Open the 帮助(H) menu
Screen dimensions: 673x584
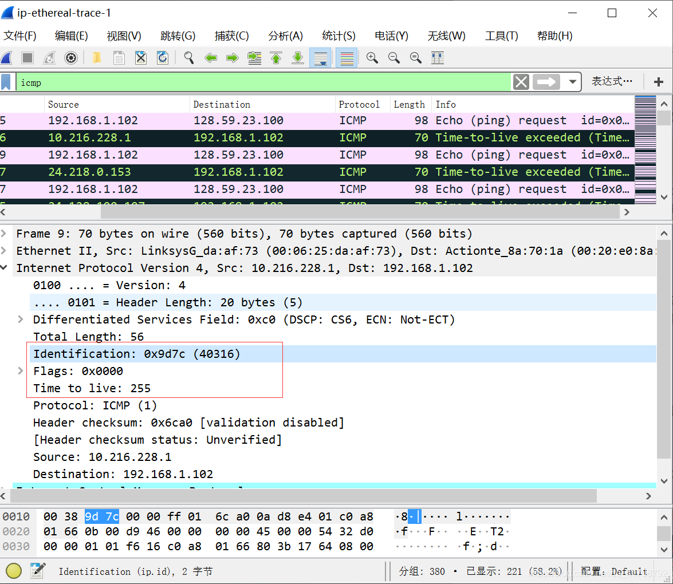[554, 35]
